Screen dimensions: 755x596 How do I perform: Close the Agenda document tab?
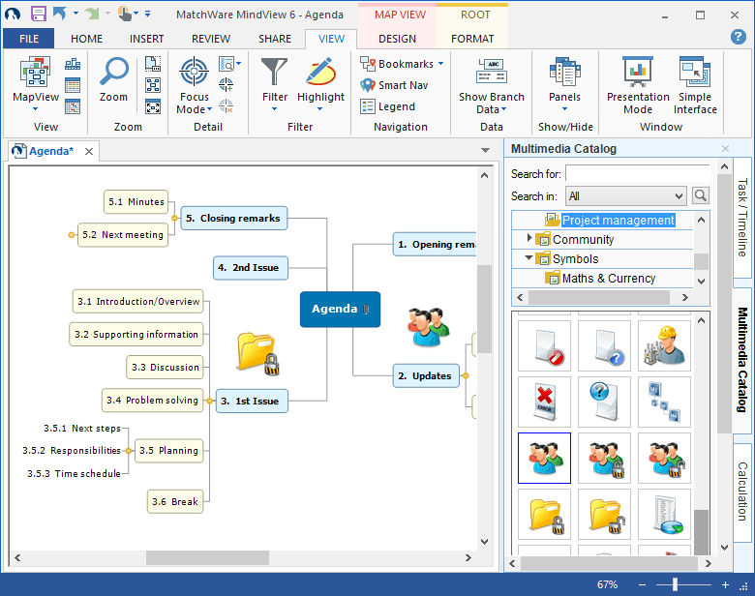89,152
